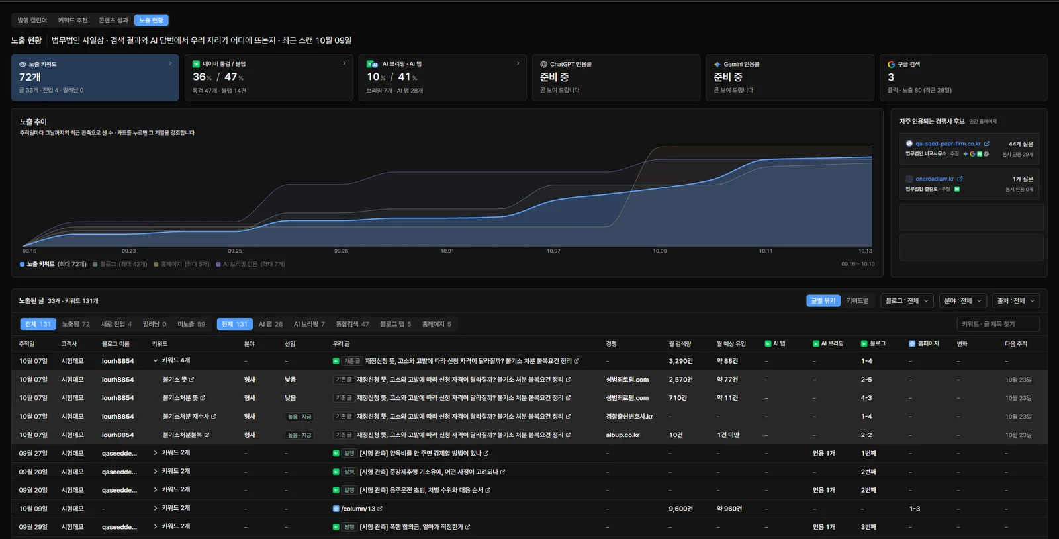
Task: Filter list by 통합검색 47
Action: pyautogui.click(x=352, y=324)
